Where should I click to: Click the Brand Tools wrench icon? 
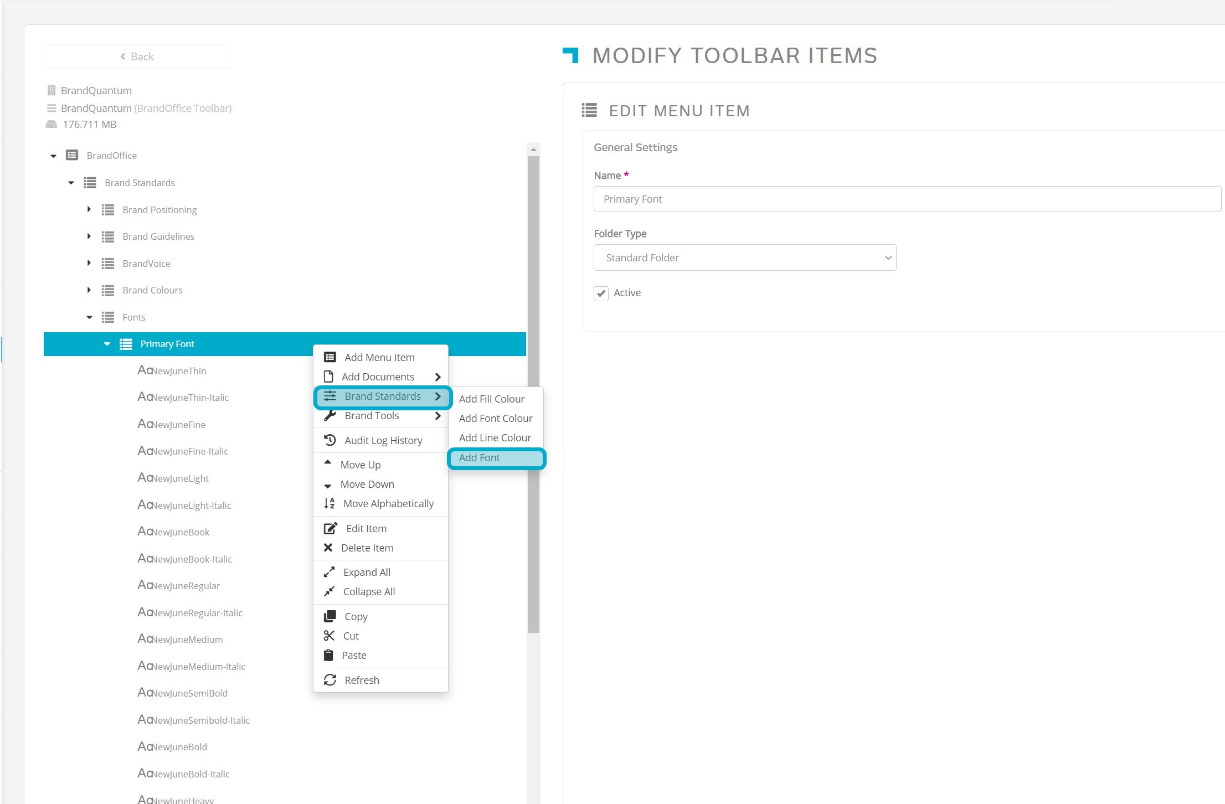click(330, 415)
